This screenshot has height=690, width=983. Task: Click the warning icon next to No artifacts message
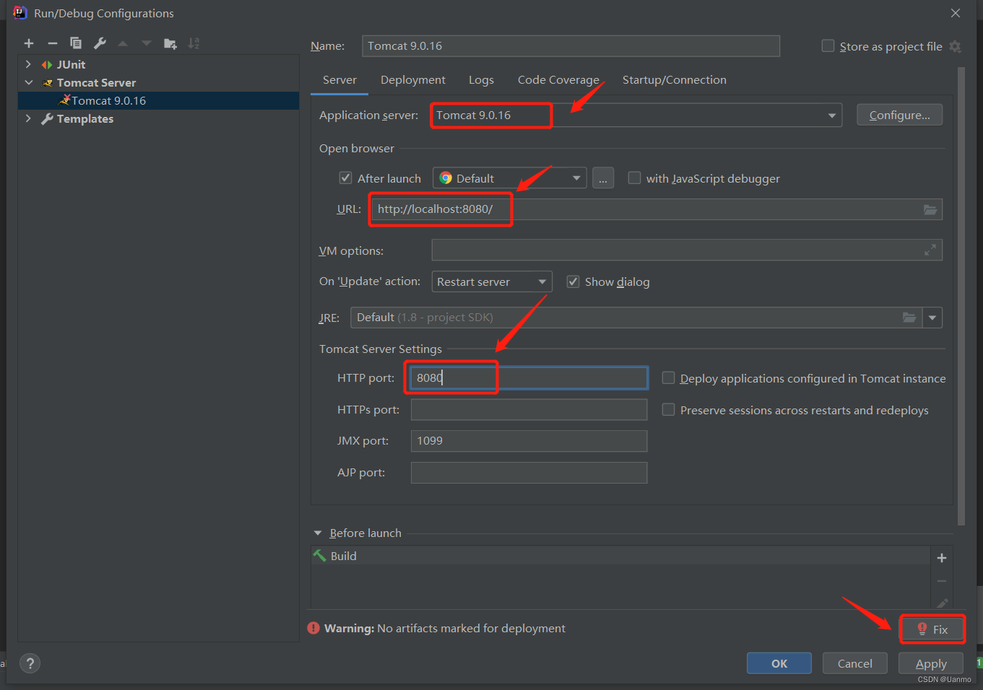[x=313, y=628]
